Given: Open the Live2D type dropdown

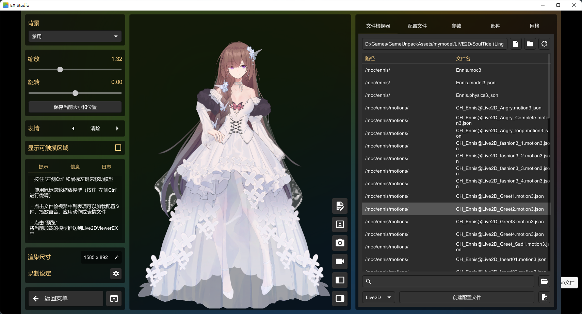Looking at the screenshot, I should 378,297.
